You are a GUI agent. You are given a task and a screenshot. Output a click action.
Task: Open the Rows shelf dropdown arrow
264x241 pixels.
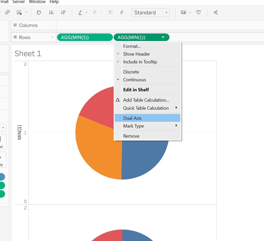pos(53,37)
